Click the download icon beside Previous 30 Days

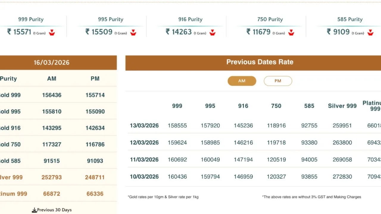coord(34,210)
